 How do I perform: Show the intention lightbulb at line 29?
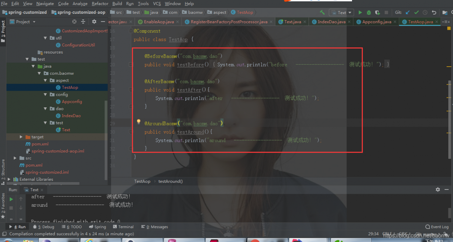point(139,122)
